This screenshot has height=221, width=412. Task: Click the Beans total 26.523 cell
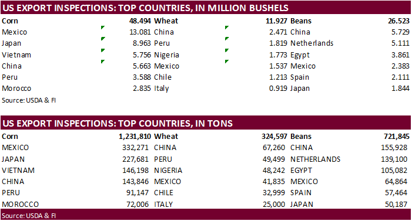(398, 21)
